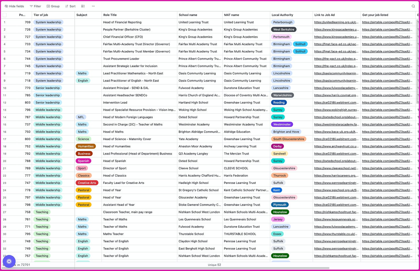Viewport: 420px width, 271px height.
Task: Click the search magnifier icon
Action: 413,6
